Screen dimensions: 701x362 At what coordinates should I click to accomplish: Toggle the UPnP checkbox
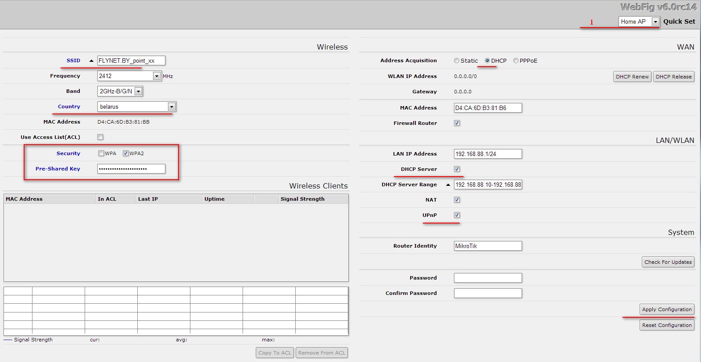click(x=457, y=215)
